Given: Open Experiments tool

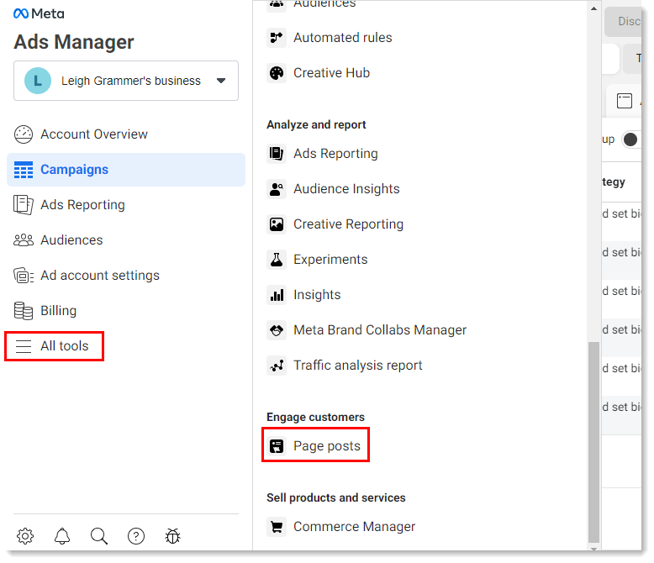Looking at the screenshot, I should (x=330, y=260).
